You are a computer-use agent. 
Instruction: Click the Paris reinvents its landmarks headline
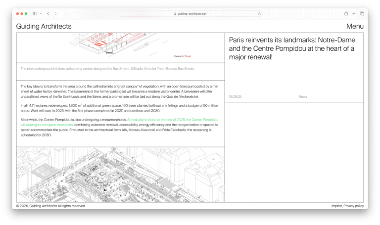pos(293,47)
